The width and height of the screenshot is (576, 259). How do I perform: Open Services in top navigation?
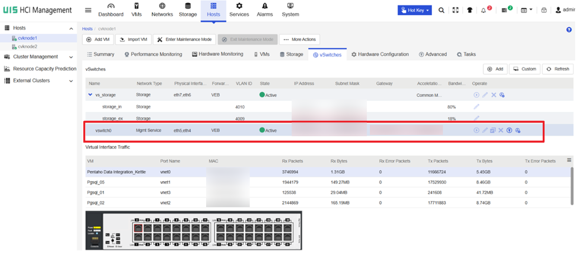(x=239, y=10)
